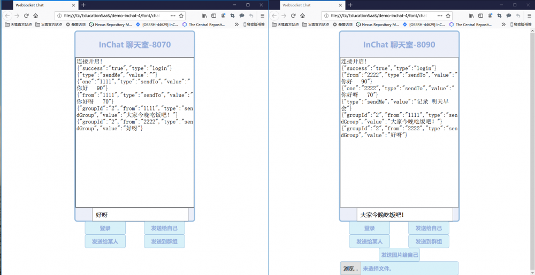Open The Central Repository bookmark in left window
This screenshot has width=535, height=275.
point(204,25)
